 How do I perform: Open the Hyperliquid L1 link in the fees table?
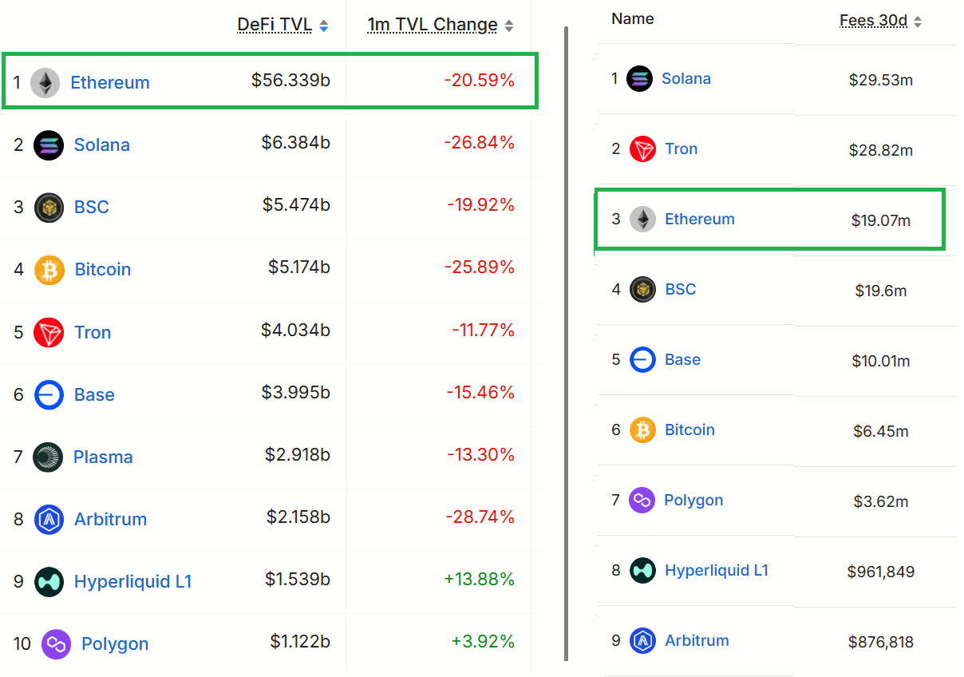click(717, 570)
